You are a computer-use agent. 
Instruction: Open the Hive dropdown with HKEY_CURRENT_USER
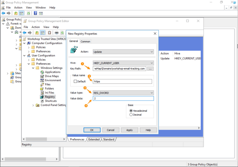click(123, 63)
